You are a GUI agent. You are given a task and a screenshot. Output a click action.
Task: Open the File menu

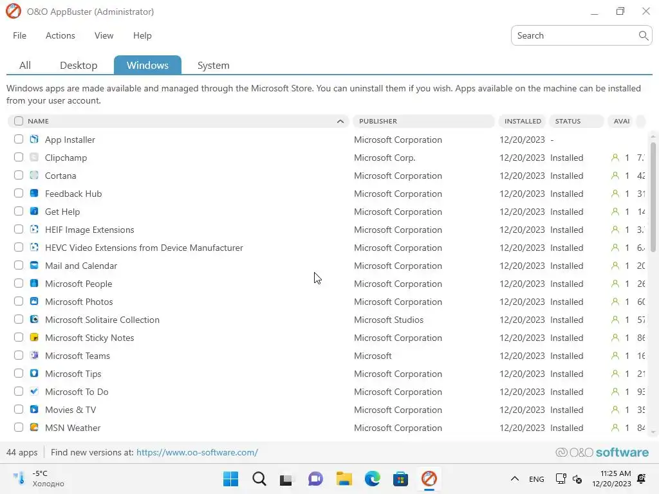(x=20, y=36)
